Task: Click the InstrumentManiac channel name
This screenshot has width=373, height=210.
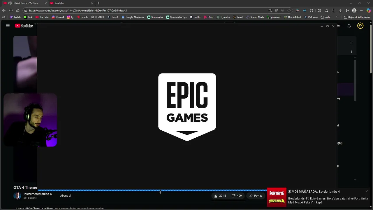Action: 36,194
